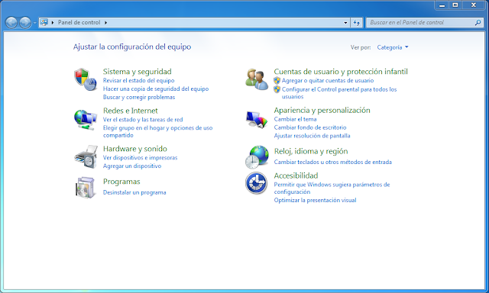Close the Control Panel window
Viewport: 489px width, 293px height.
(474, 5)
